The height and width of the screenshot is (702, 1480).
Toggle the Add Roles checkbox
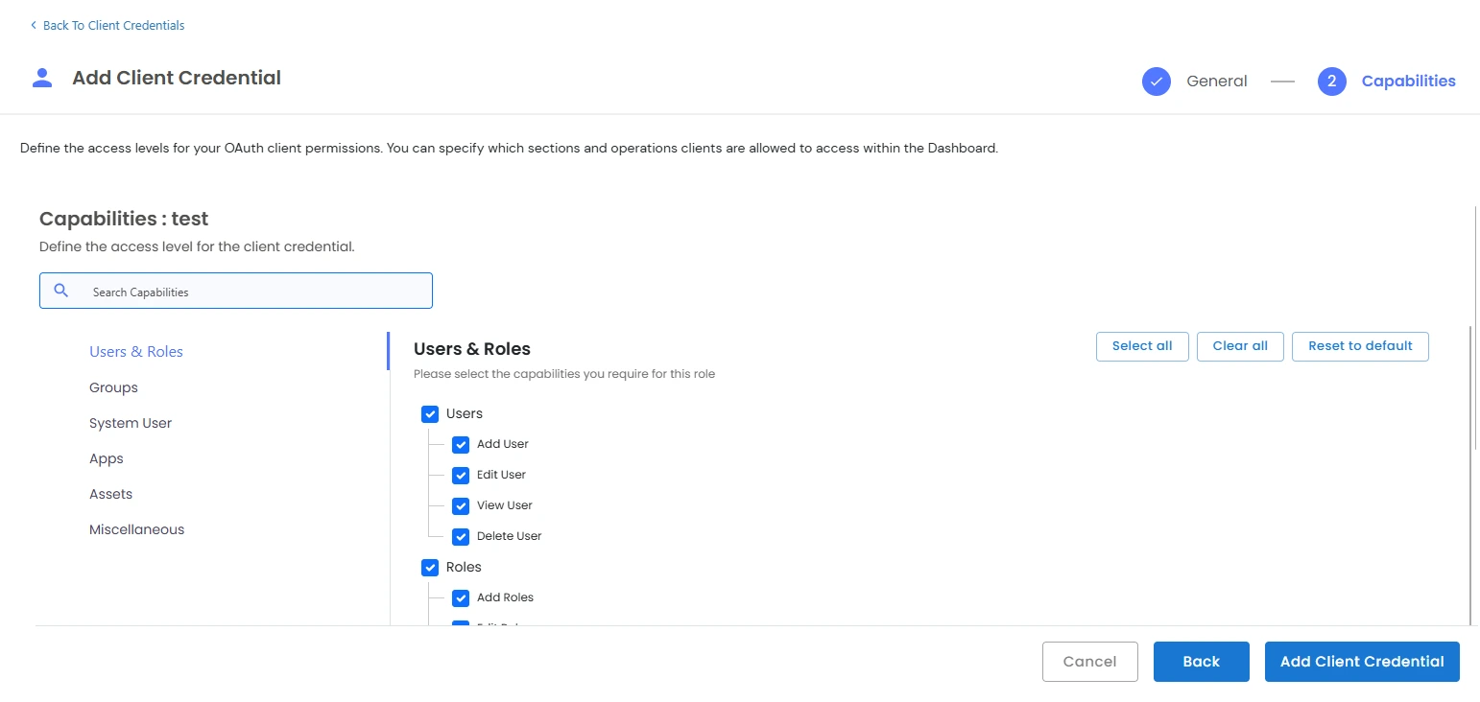point(461,597)
